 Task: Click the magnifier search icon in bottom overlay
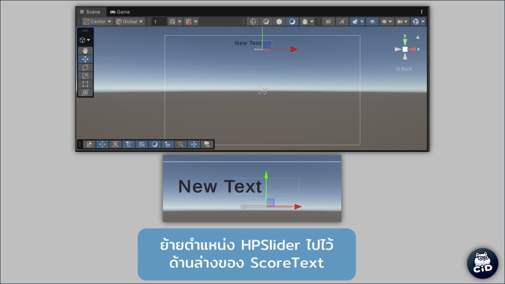click(181, 144)
